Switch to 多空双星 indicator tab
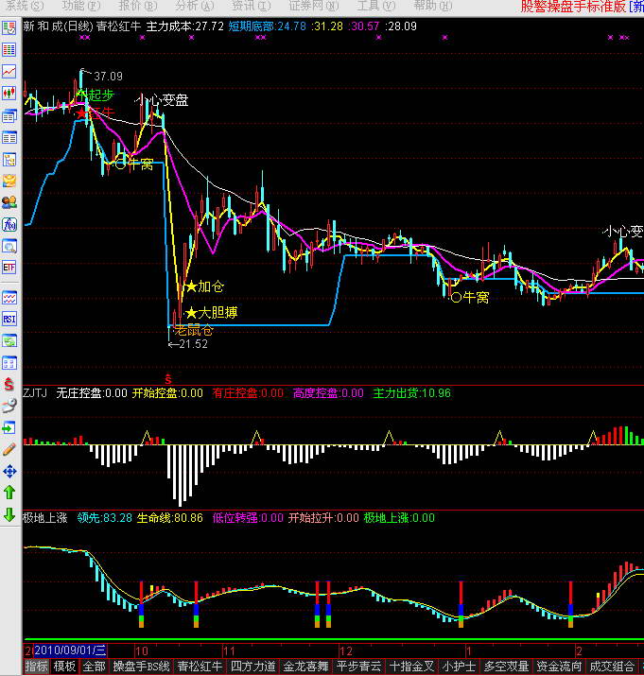Image resolution: width=644 pixels, height=676 pixels. [x=506, y=667]
